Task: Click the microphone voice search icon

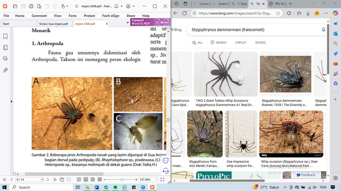Action: tap(324, 30)
